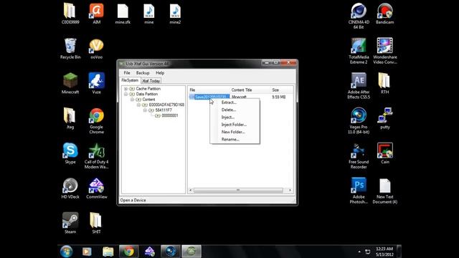Viewport: 459px width, 258px height.
Task: Launch Free Sound Recorder
Action: click(359, 156)
